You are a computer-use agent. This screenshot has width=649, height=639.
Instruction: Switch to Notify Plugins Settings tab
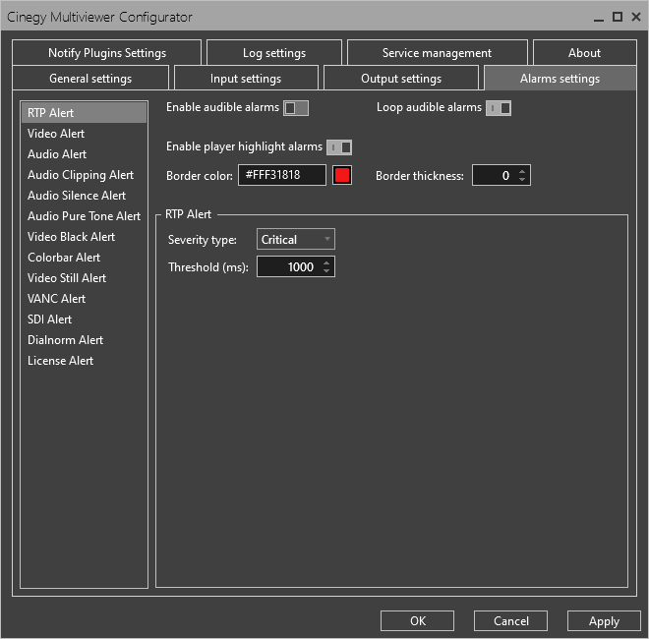(107, 52)
